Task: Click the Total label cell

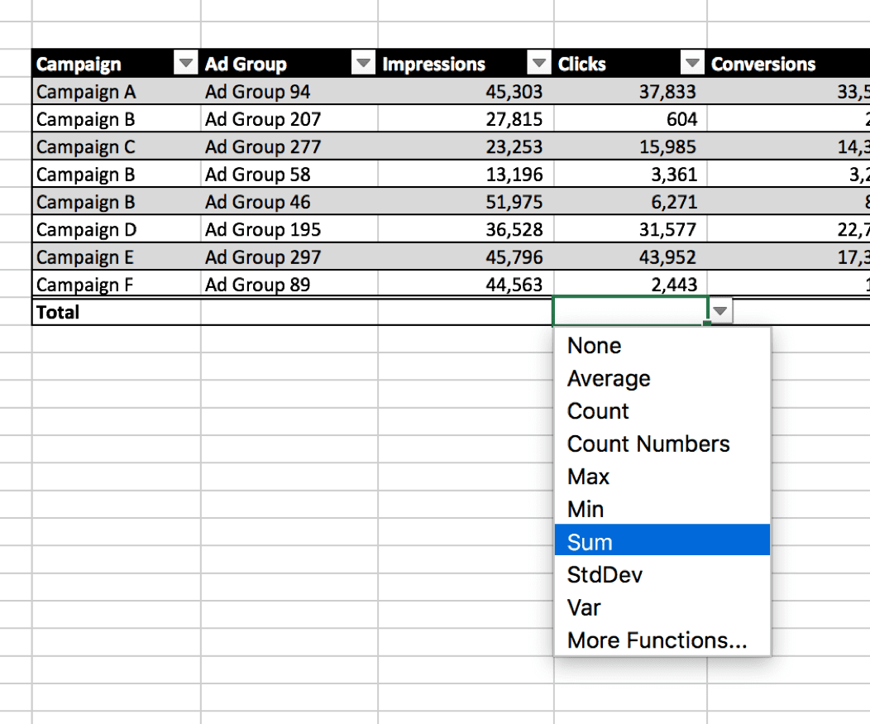Action: tap(117, 312)
